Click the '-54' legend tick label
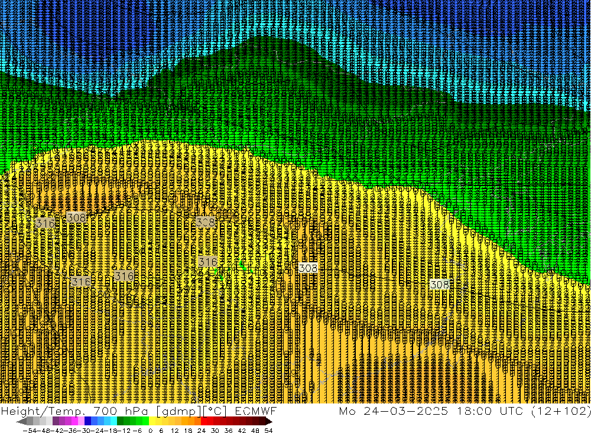The width and height of the screenshot is (591, 433). pyautogui.click(x=30, y=431)
